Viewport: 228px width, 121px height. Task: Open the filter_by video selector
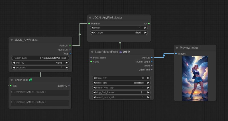[x=40, y=62]
